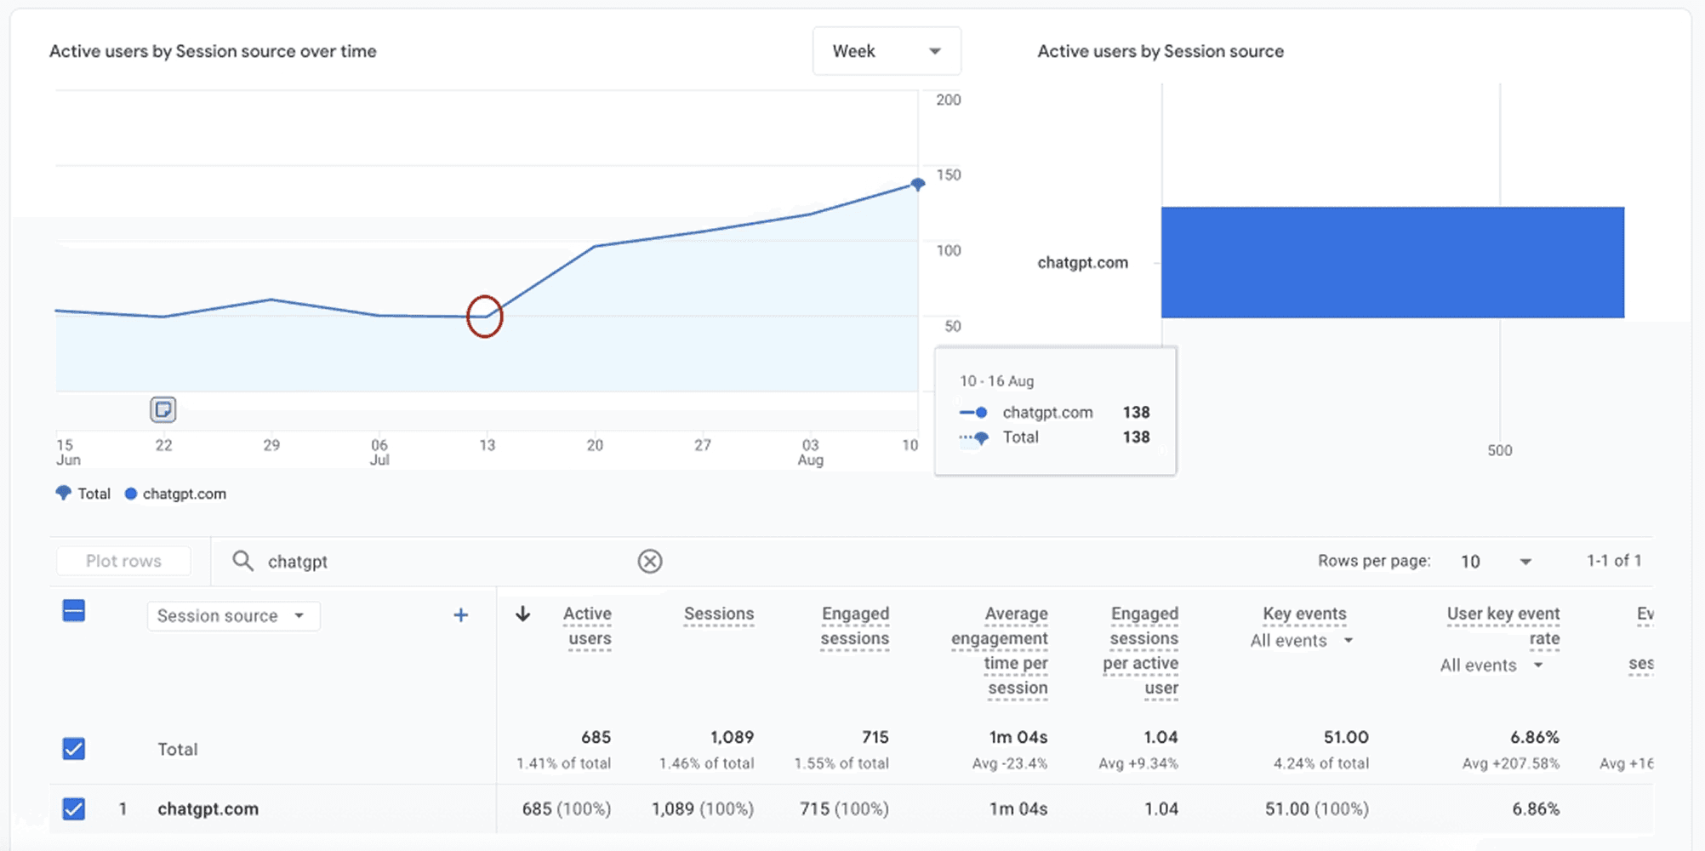Screen dimensions: 1705x851
Task: Click the Plot rows button
Action: (123, 560)
